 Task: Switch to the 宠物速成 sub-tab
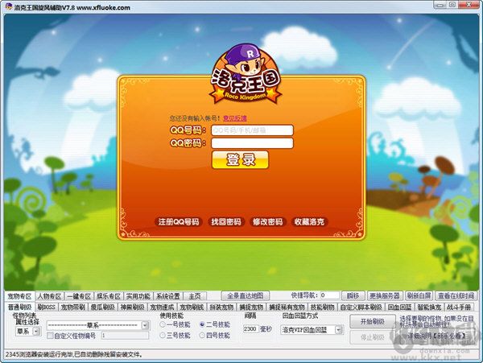tap(162, 307)
